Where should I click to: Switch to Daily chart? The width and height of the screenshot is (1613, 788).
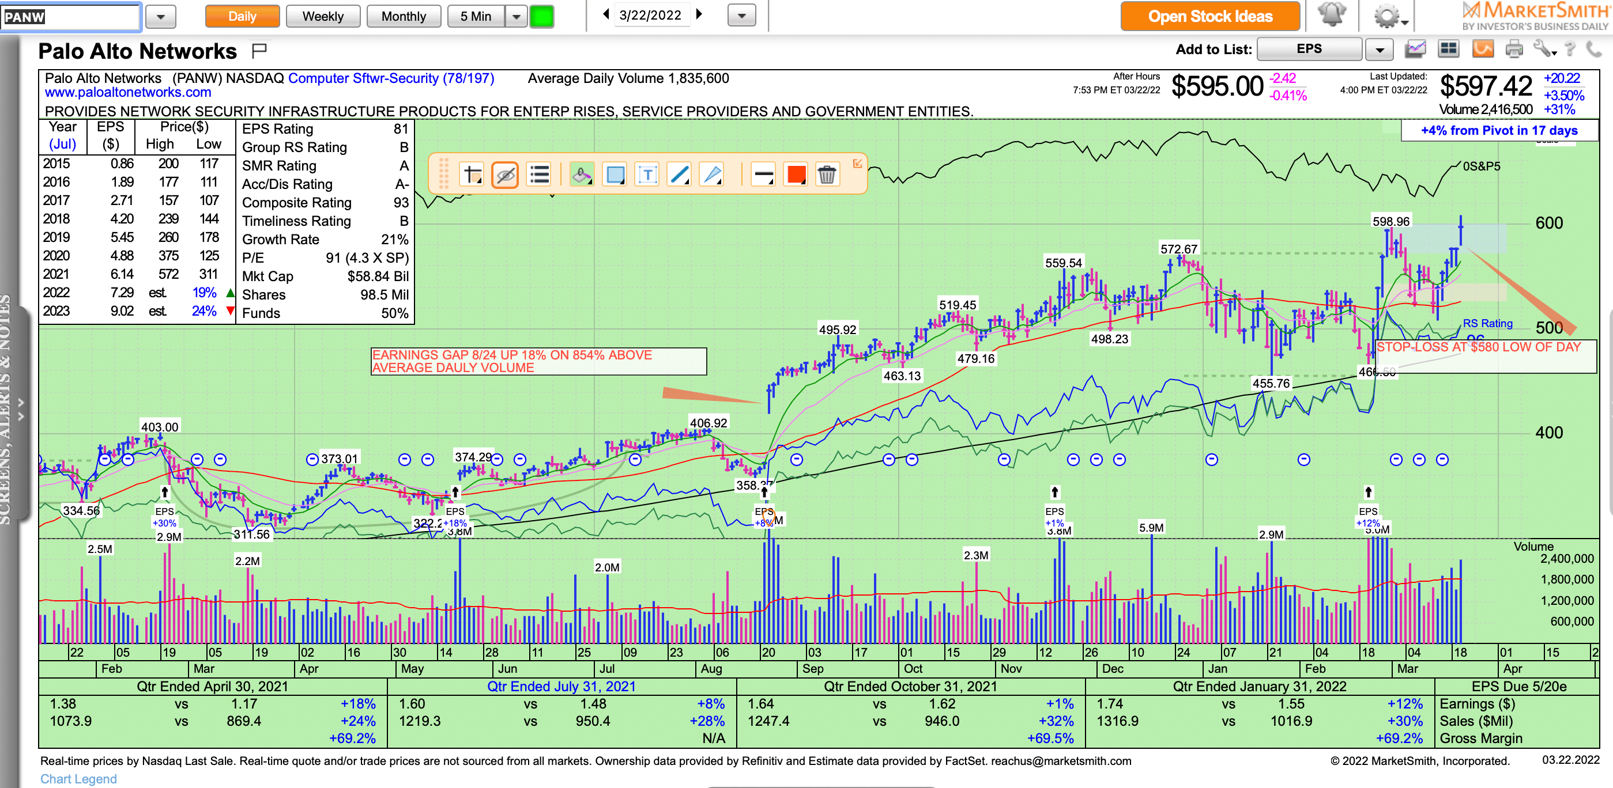tap(242, 16)
